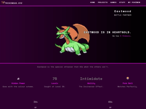The height and width of the screenshot is (109, 146).
Task: Select the special attacker description sentence
Action: [x=73, y=67]
